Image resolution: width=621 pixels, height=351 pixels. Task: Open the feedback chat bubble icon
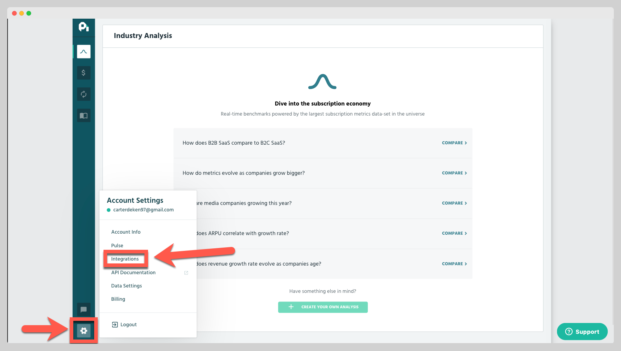[x=83, y=309]
